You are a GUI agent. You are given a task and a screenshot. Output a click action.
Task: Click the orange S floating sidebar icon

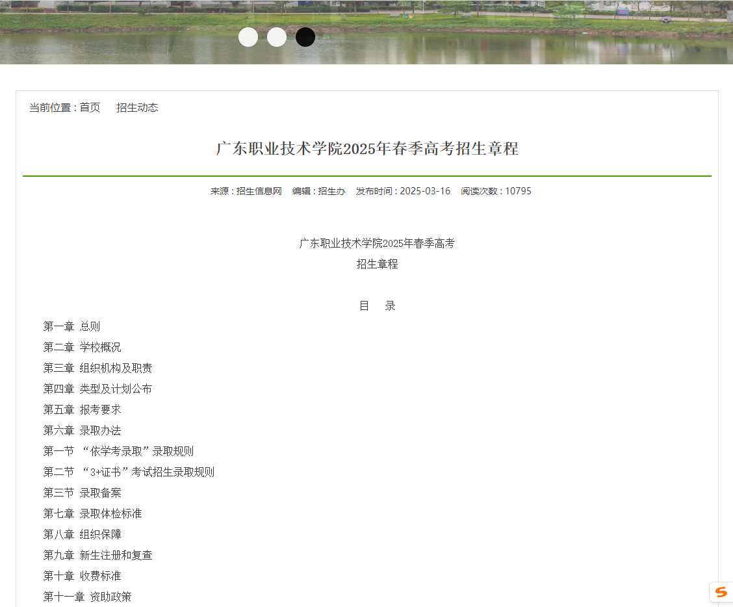click(721, 591)
